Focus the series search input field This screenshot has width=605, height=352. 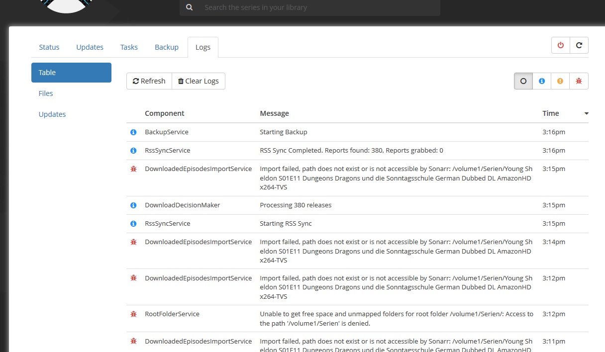319,7
